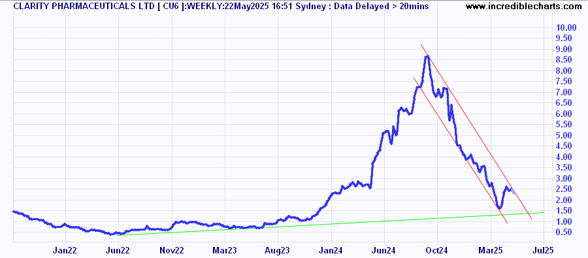This screenshot has height=258, width=588.
Task: Click the March 2025 price low point
Action: [500, 208]
